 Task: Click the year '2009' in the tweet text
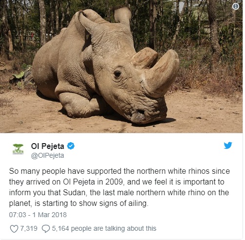(x=114, y=182)
